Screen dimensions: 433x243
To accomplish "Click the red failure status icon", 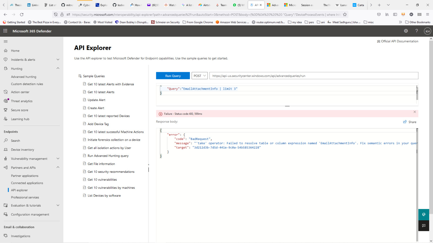I will click(x=160, y=114).
